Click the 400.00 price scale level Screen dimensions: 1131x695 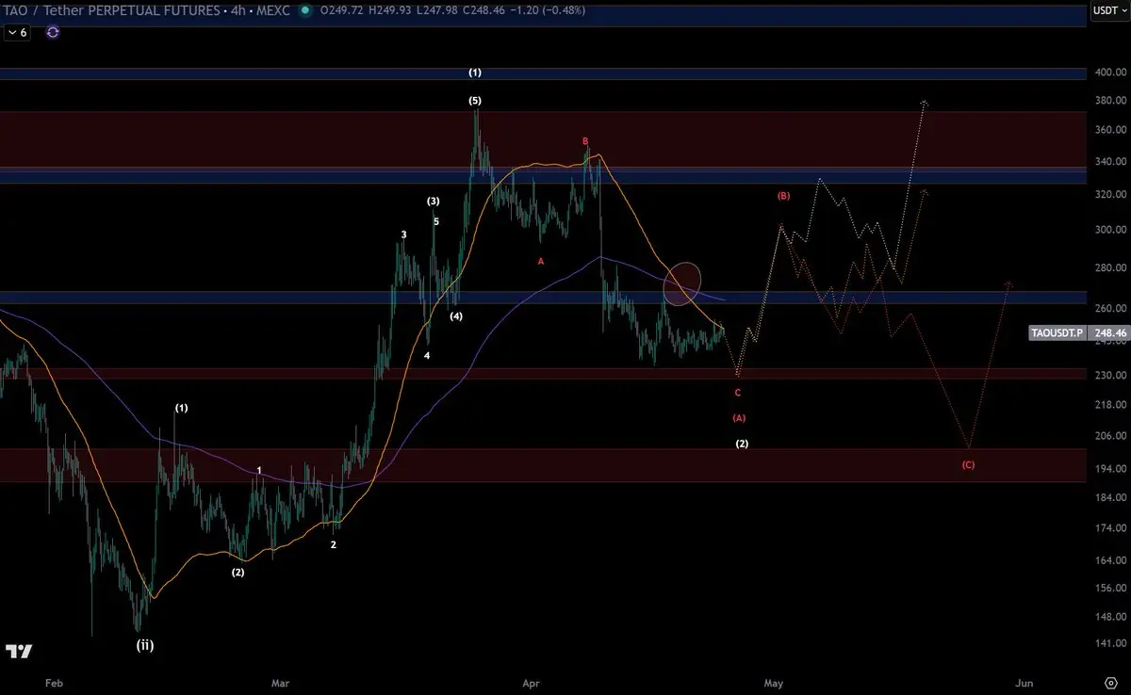click(1110, 72)
